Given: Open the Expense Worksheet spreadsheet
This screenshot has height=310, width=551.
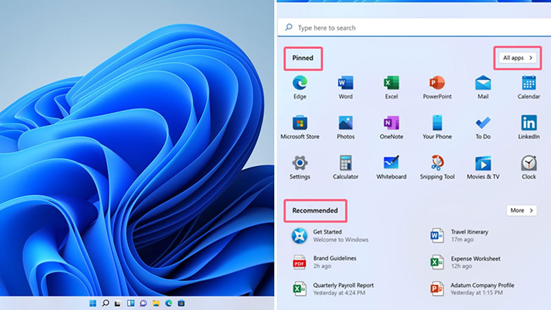Looking at the screenshot, I should tap(466, 262).
